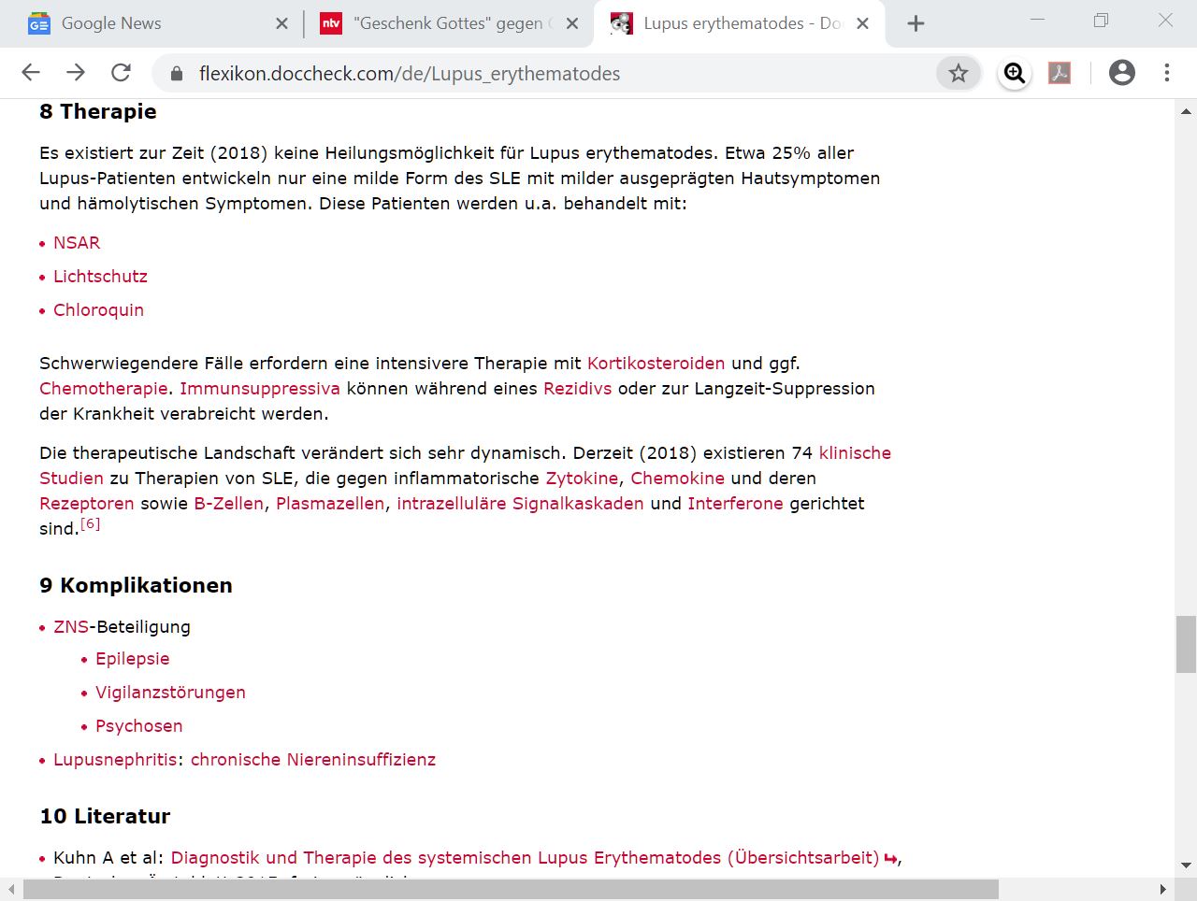1197x901 pixels.
Task: Open the Chrome three-dot menu
Action: 1167,73
